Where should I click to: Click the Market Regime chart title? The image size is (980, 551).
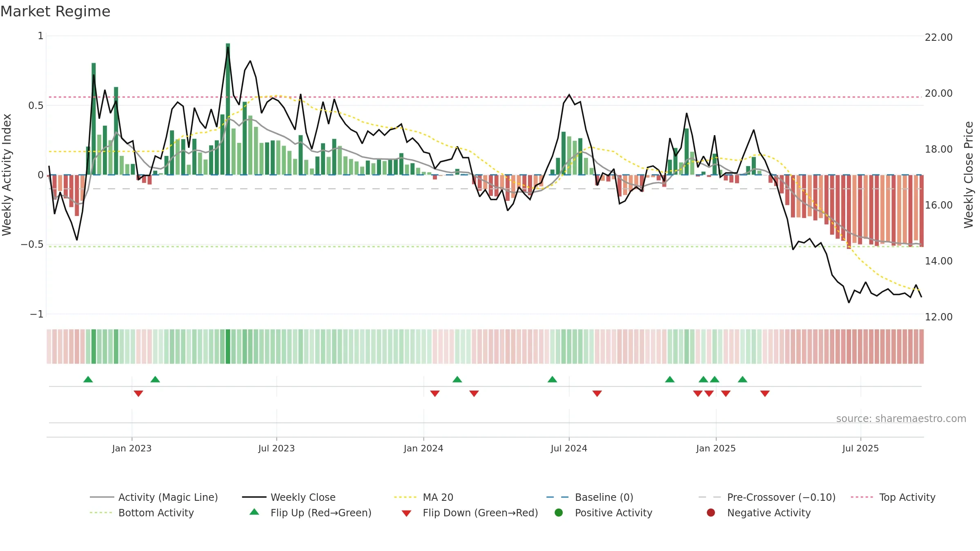pyautogui.click(x=56, y=11)
